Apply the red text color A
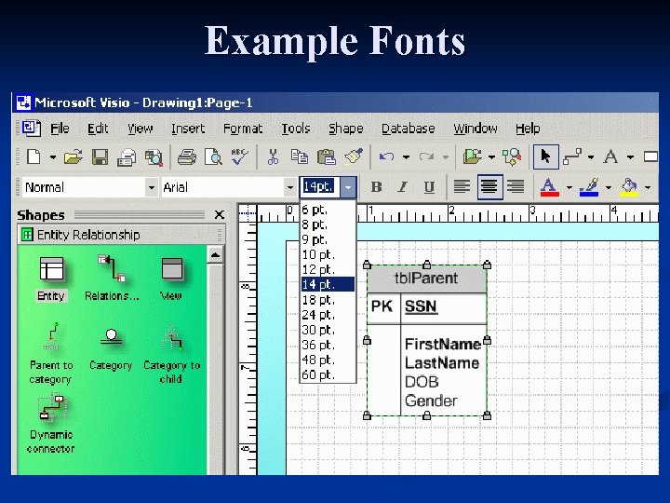 (549, 187)
